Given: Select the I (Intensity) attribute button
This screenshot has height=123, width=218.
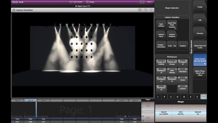Looking at the screenshot, I should coord(158,97).
